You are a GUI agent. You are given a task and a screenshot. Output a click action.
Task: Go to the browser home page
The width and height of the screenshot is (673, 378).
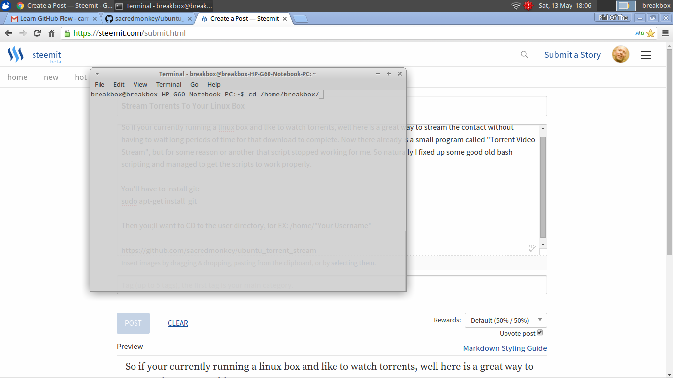pyautogui.click(x=51, y=33)
